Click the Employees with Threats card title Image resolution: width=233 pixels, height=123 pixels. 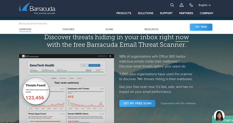(78, 89)
